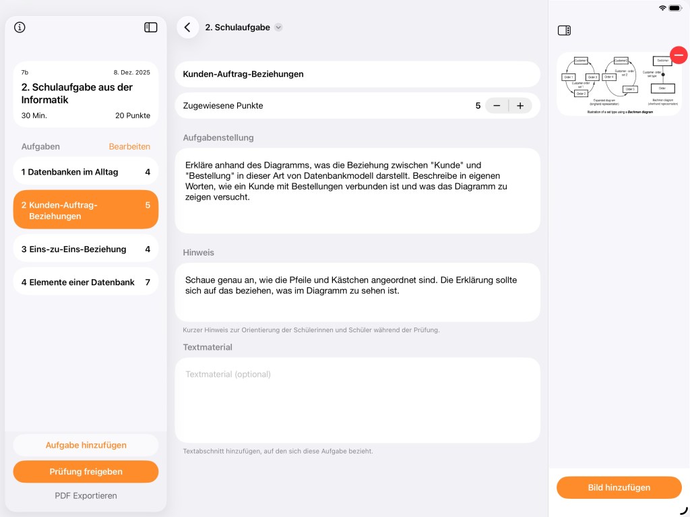Remove the diagram image with red minus
Viewport: 690px width, 517px height.
click(x=679, y=55)
